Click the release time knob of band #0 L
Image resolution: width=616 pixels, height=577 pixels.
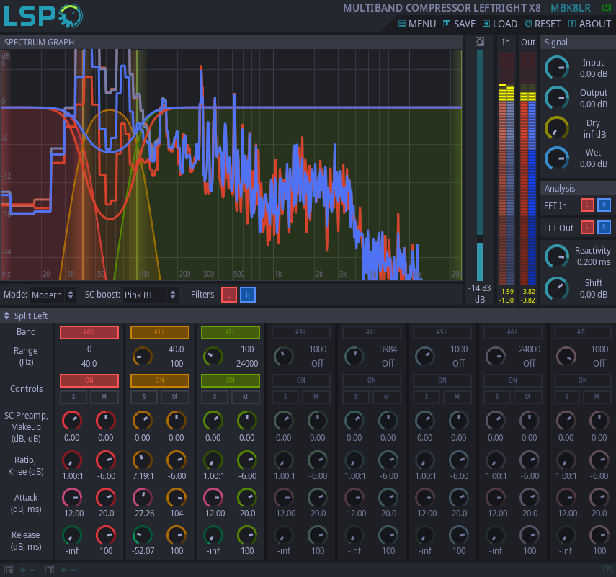point(106,535)
